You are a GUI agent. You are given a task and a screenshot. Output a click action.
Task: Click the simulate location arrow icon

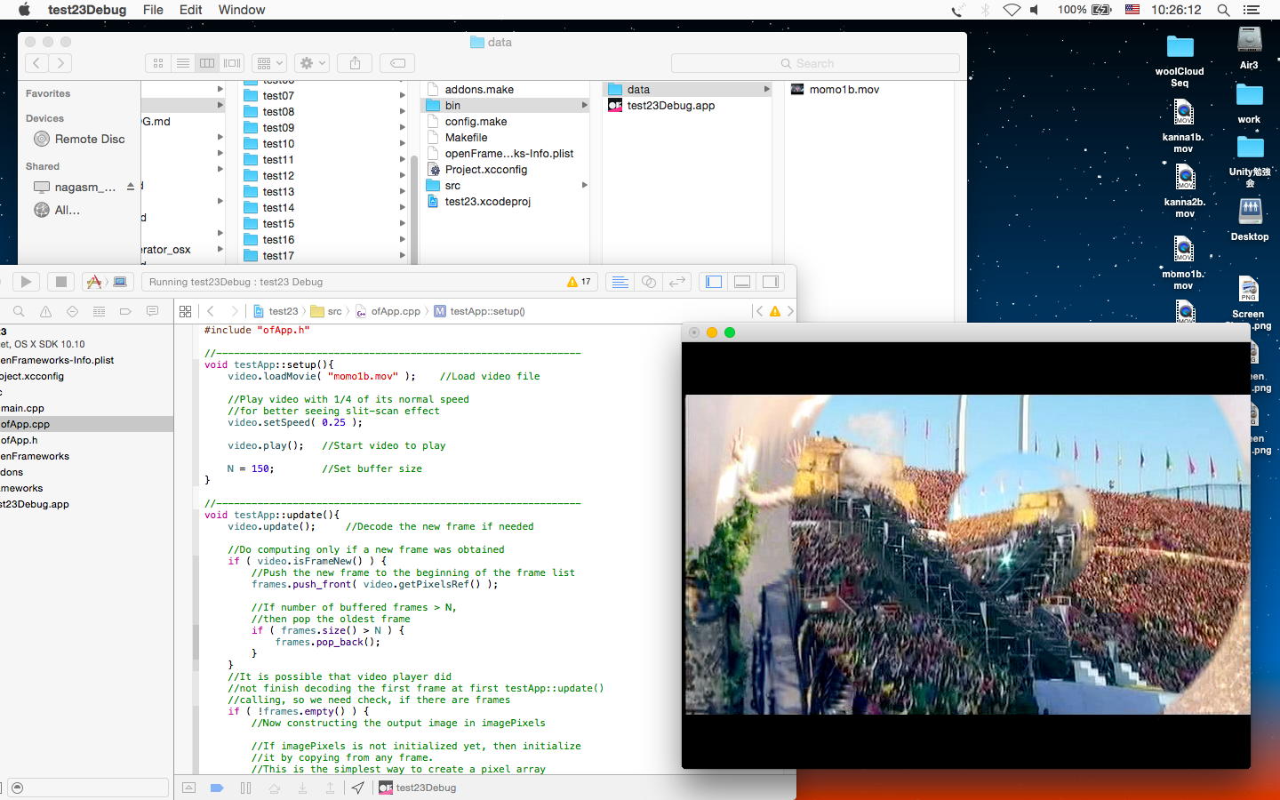[357, 788]
